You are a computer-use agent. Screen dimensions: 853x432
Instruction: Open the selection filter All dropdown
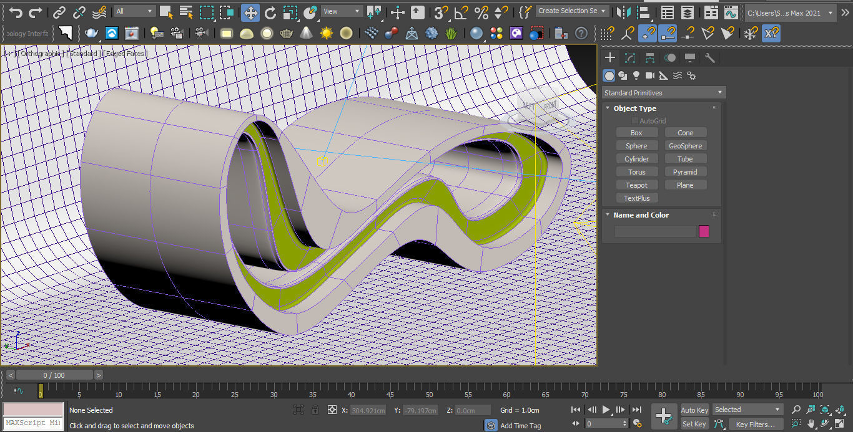[135, 11]
